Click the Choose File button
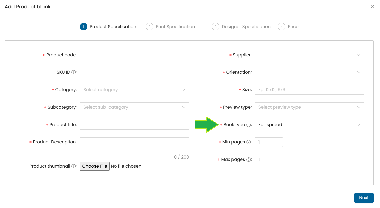This screenshot has width=380, height=208. point(95,166)
